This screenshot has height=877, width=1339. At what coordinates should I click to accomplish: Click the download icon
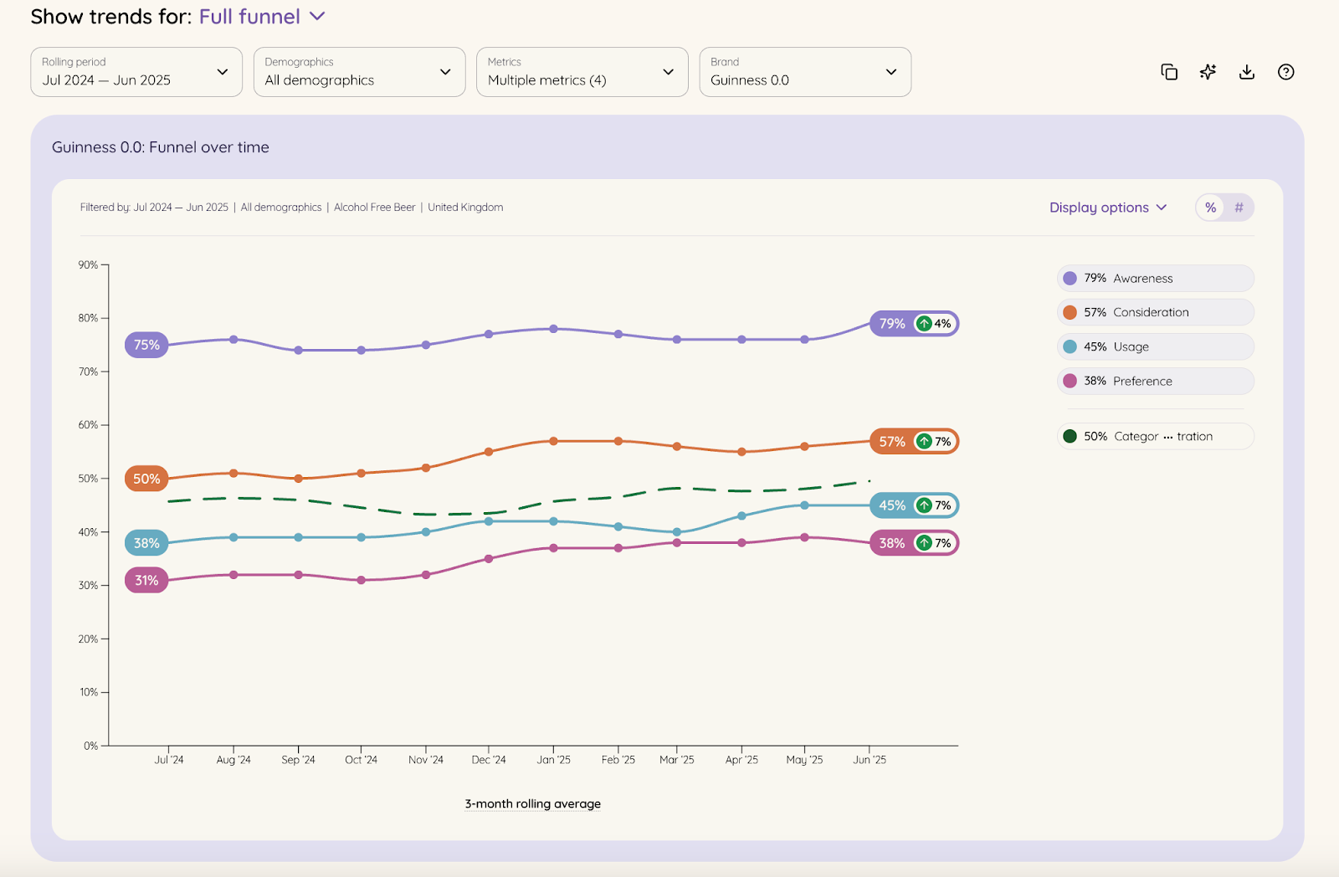pos(1247,72)
